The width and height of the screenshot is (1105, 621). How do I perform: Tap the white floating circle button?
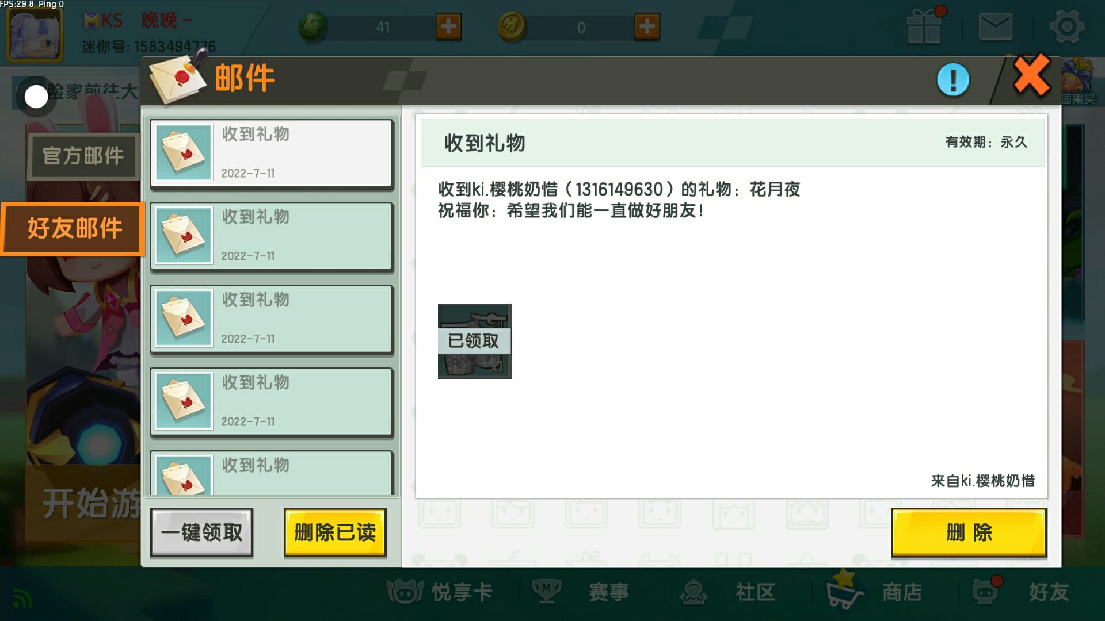click(36, 97)
